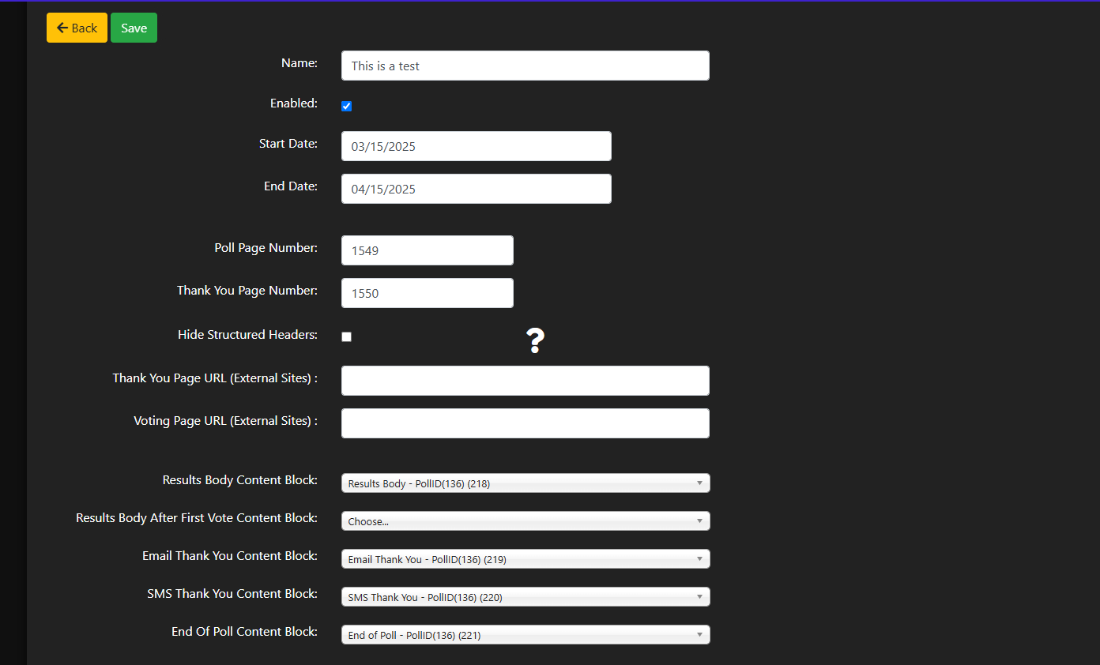This screenshot has width=1100, height=665.
Task: Click Voting Page URL input field
Action: (525, 423)
